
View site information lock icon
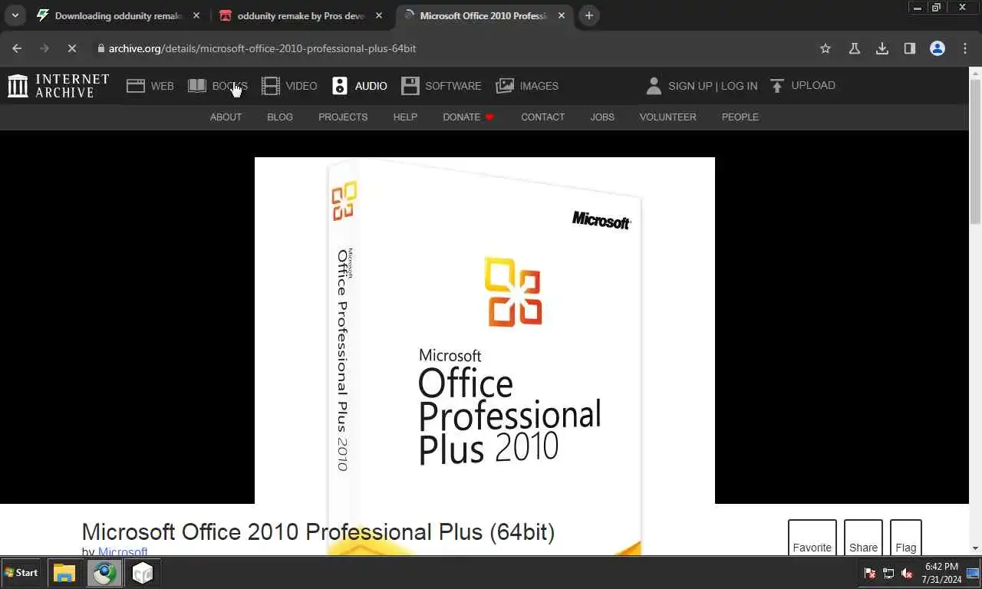101,48
